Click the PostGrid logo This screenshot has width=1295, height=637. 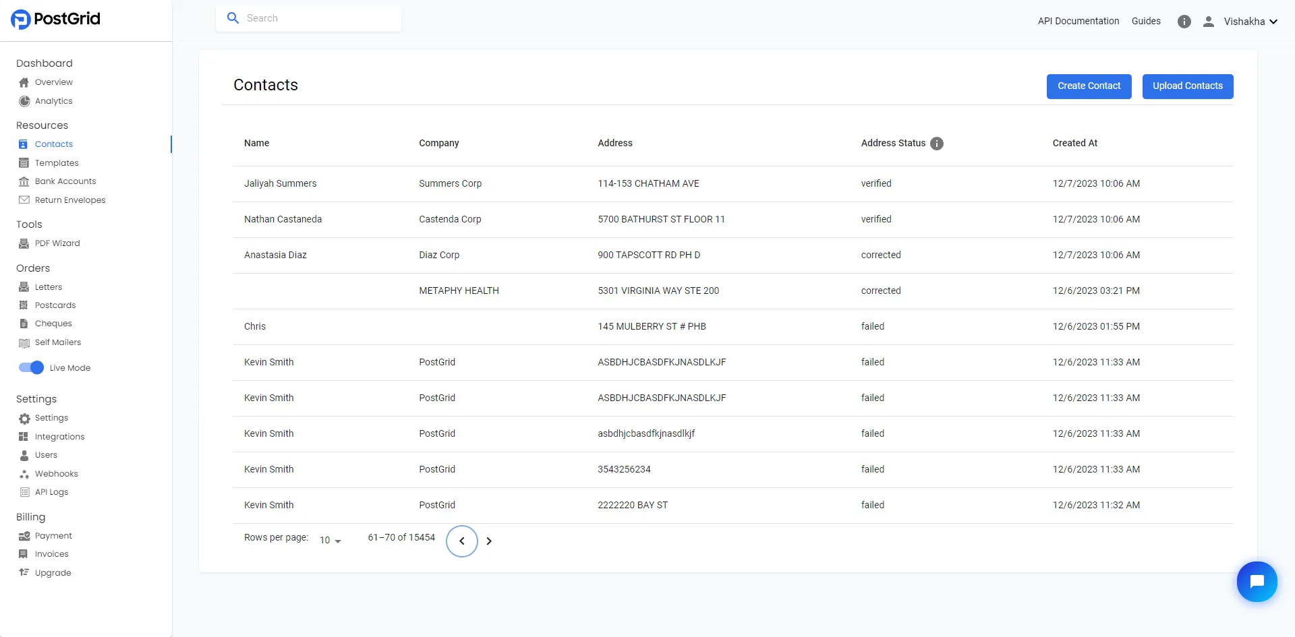click(x=55, y=19)
